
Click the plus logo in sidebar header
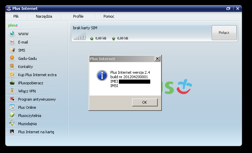click(13, 25)
